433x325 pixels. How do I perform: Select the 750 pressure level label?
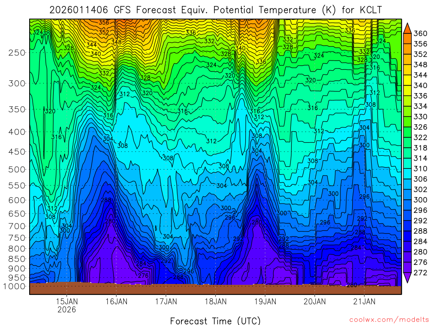(x=17, y=238)
